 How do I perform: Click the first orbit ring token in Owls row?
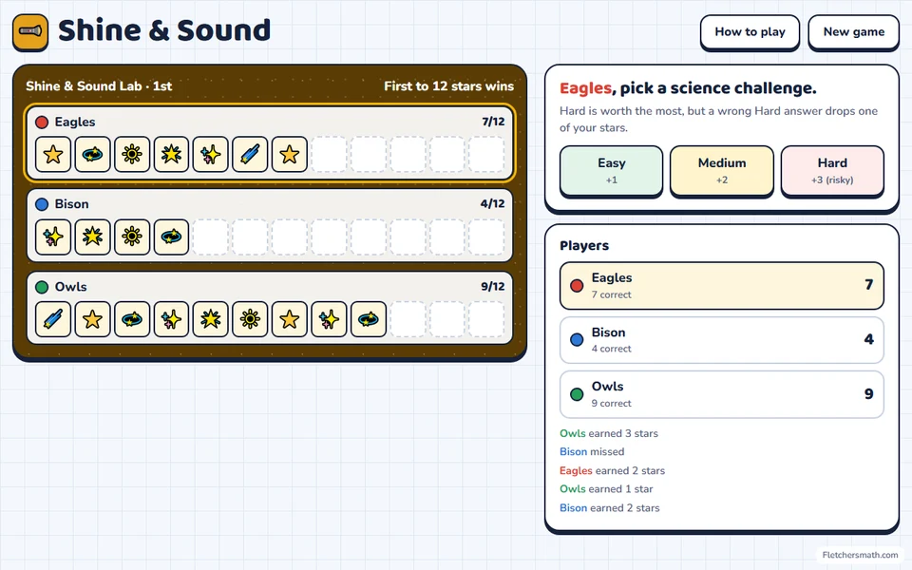(x=132, y=319)
